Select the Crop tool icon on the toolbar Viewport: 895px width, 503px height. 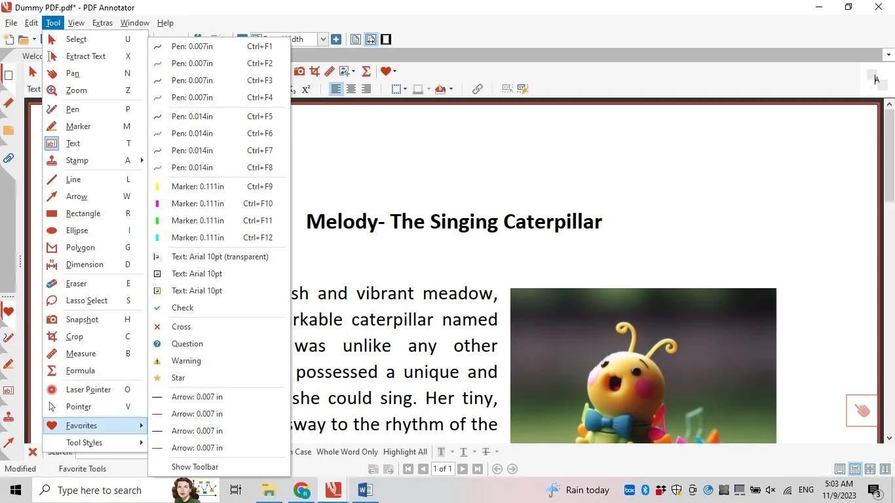coord(314,71)
